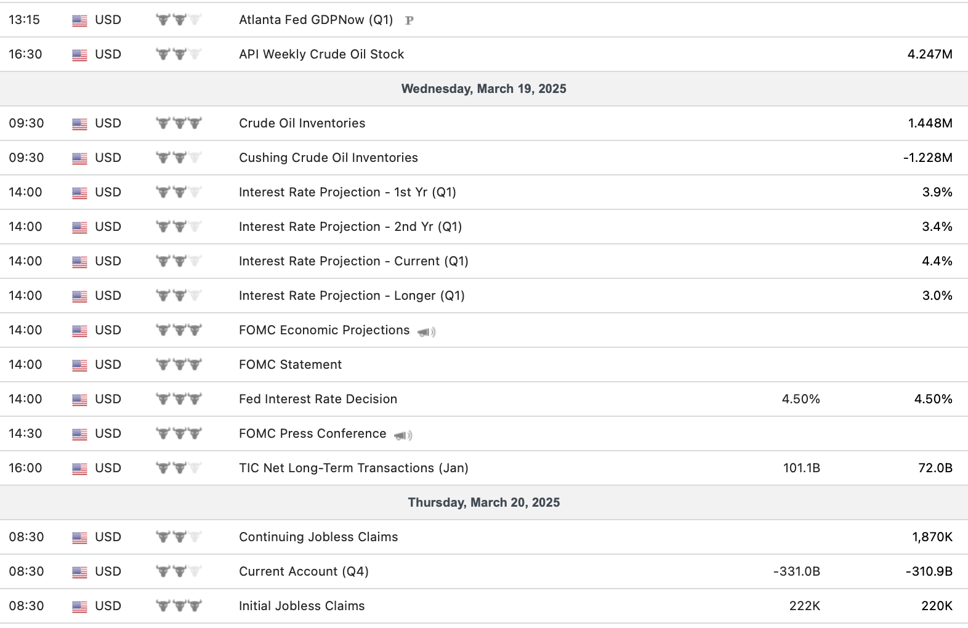Click the US flag in the Initial Jobless Claims row
This screenshot has width=968, height=628.
79,606
